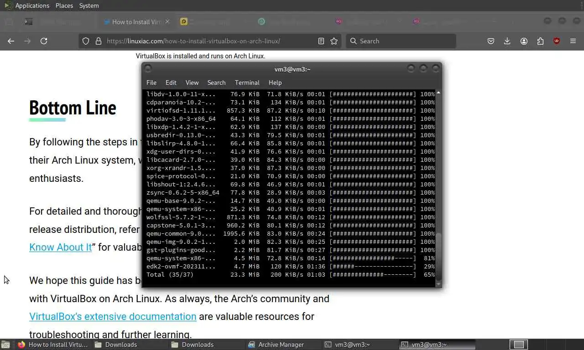Screen dimensions: 584x350
Task: Select 'libcacard-2.7.0-...' terminal line
Action: pyautogui.click(x=290, y=160)
